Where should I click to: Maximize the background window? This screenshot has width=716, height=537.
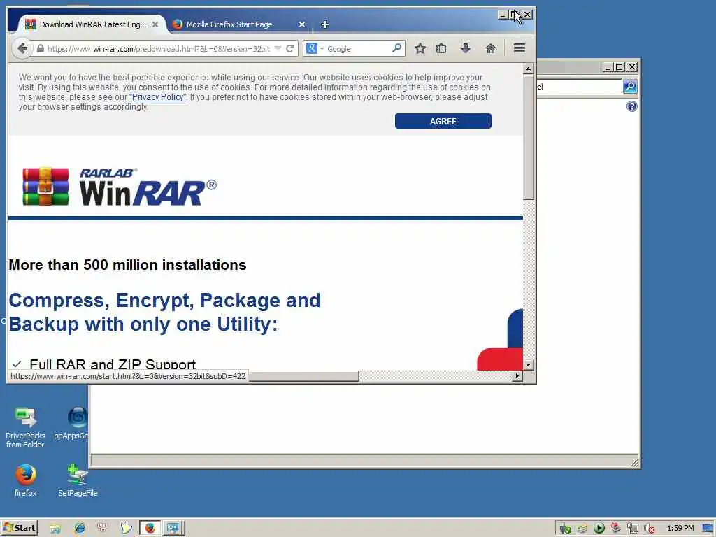coord(620,67)
